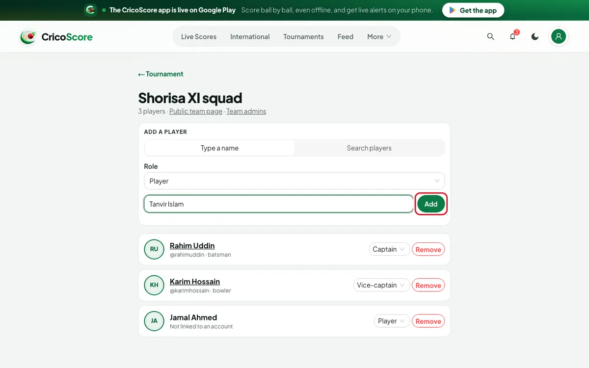Click the RU avatar of Rahim Uddin

(154, 249)
